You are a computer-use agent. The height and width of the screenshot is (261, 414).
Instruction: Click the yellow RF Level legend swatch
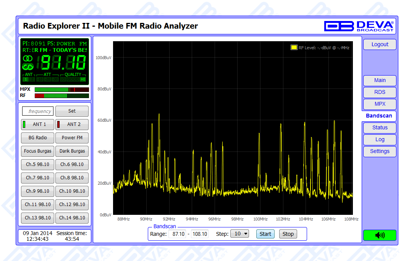click(294, 48)
